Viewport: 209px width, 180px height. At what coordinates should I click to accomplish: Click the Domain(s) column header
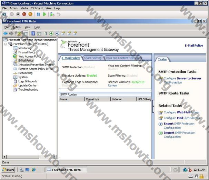point(98,99)
